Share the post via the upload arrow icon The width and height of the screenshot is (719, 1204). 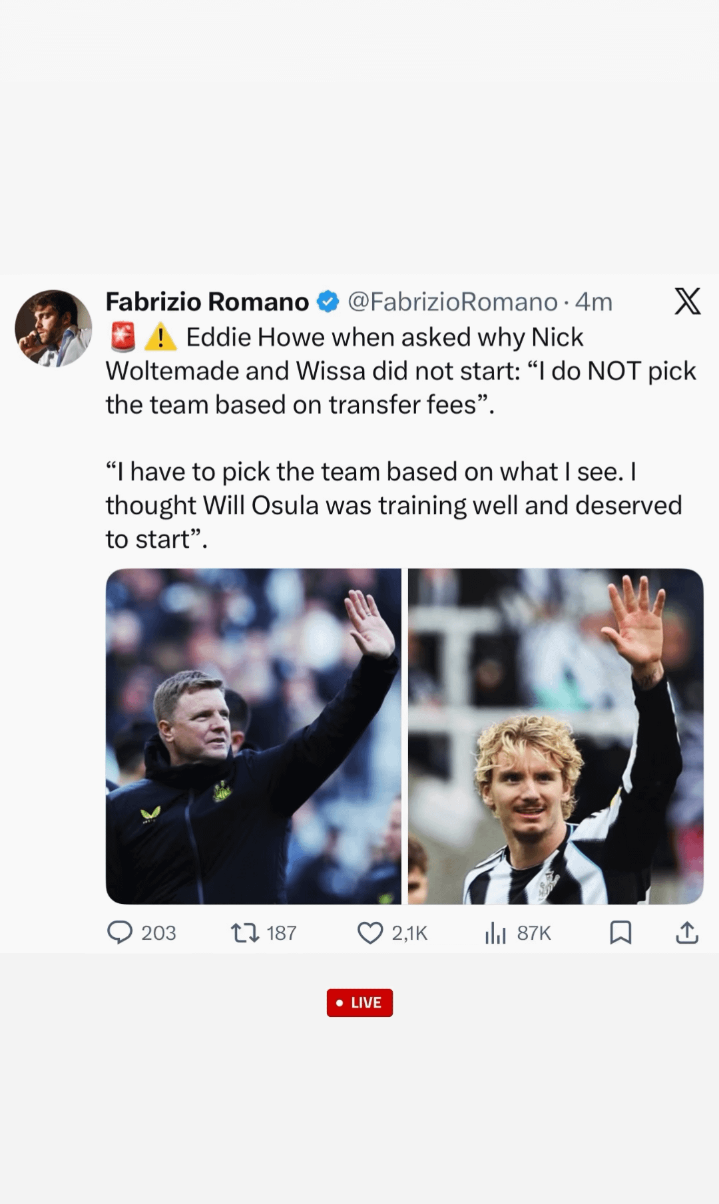687,932
